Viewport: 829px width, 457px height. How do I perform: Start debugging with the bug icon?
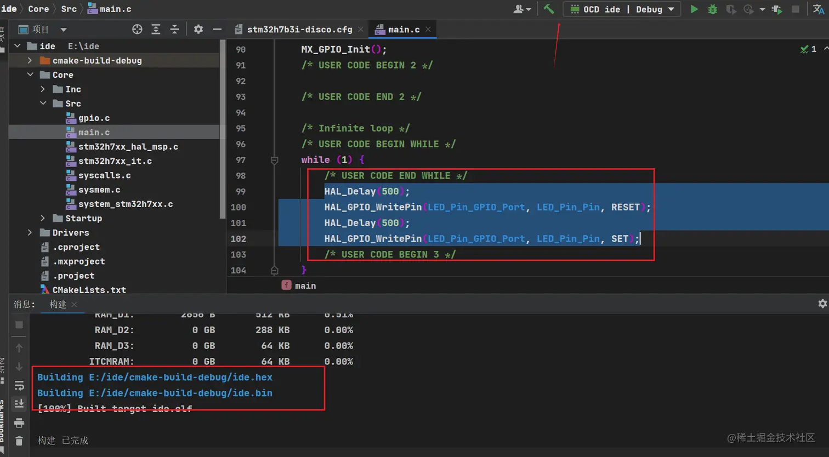pyautogui.click(x=713, y=9)
